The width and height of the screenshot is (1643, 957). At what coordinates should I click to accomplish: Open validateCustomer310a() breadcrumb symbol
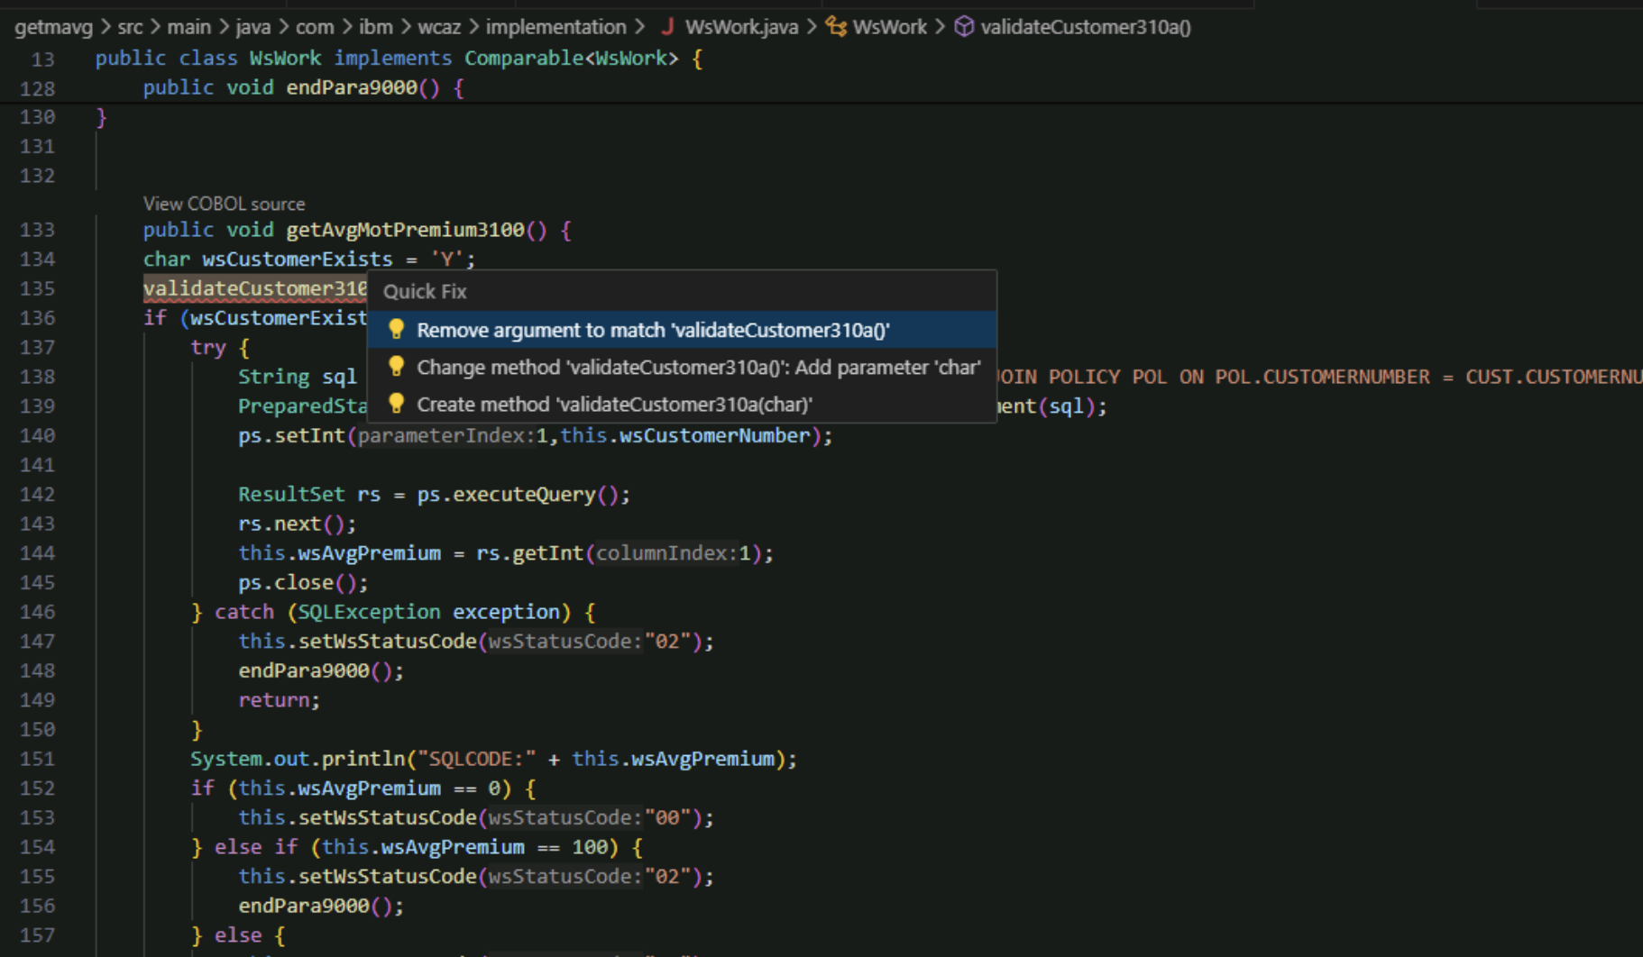1086,27
